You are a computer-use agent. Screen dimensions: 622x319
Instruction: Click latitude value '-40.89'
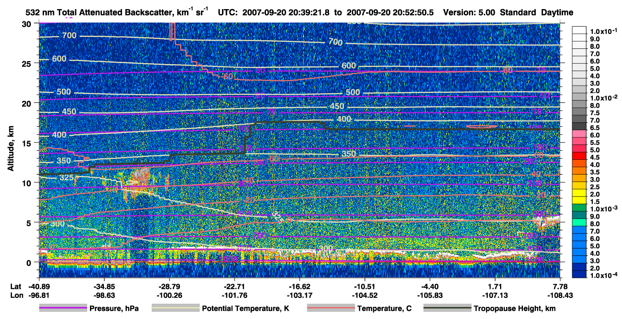pos(39,286)
